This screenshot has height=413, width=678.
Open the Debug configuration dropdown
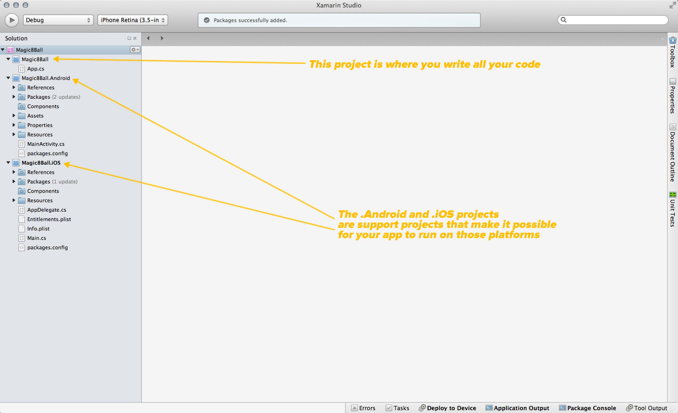(58, 20)
